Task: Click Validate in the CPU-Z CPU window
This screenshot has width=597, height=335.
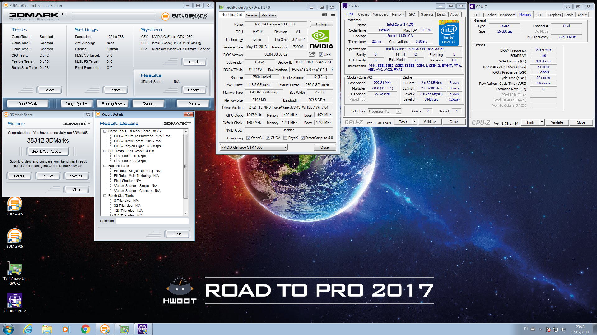Action: tap(430, 122)
